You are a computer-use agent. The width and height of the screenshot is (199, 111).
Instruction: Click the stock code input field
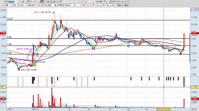(13, 2)
